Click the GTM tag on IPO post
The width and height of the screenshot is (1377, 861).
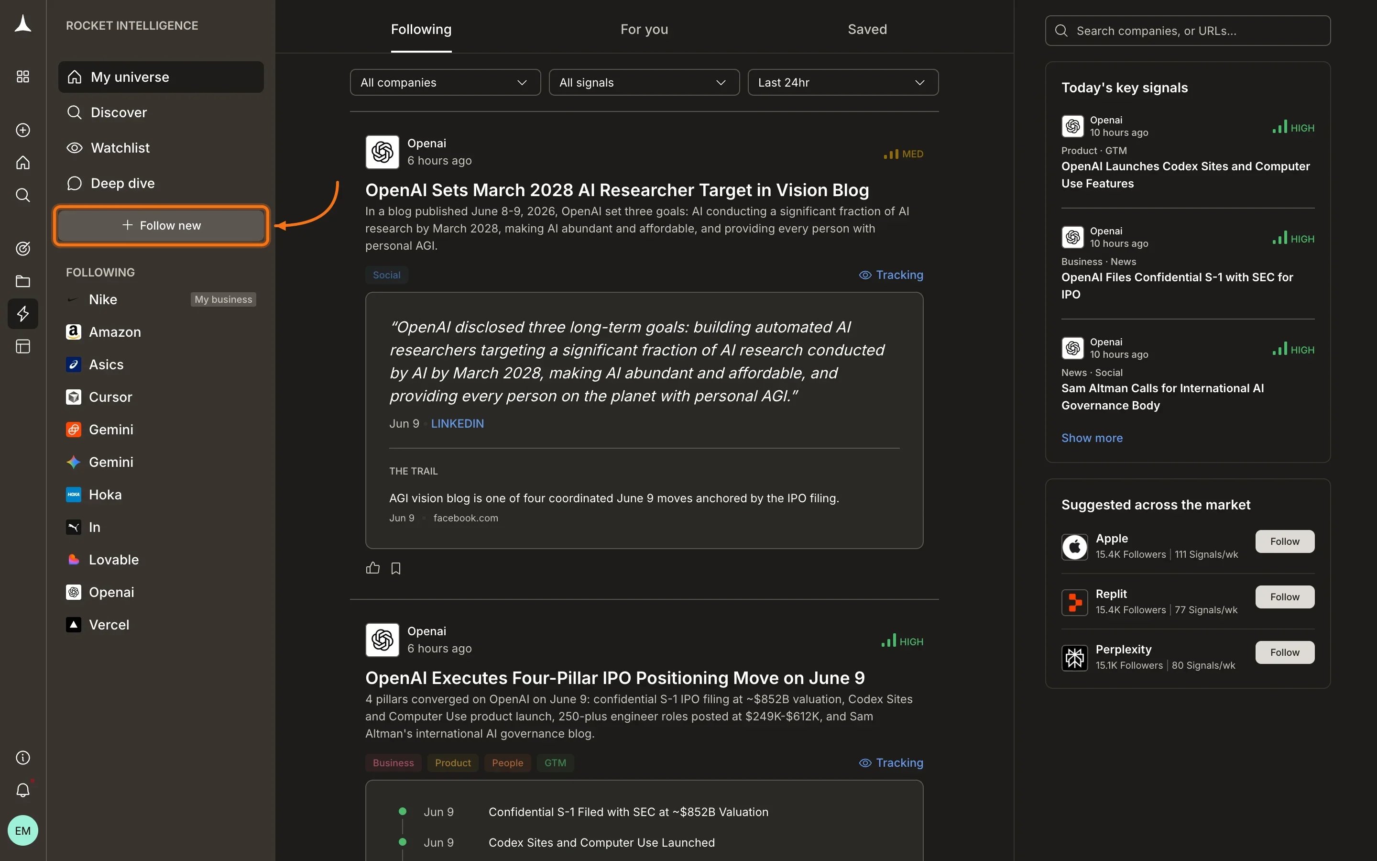pos(556,762)
